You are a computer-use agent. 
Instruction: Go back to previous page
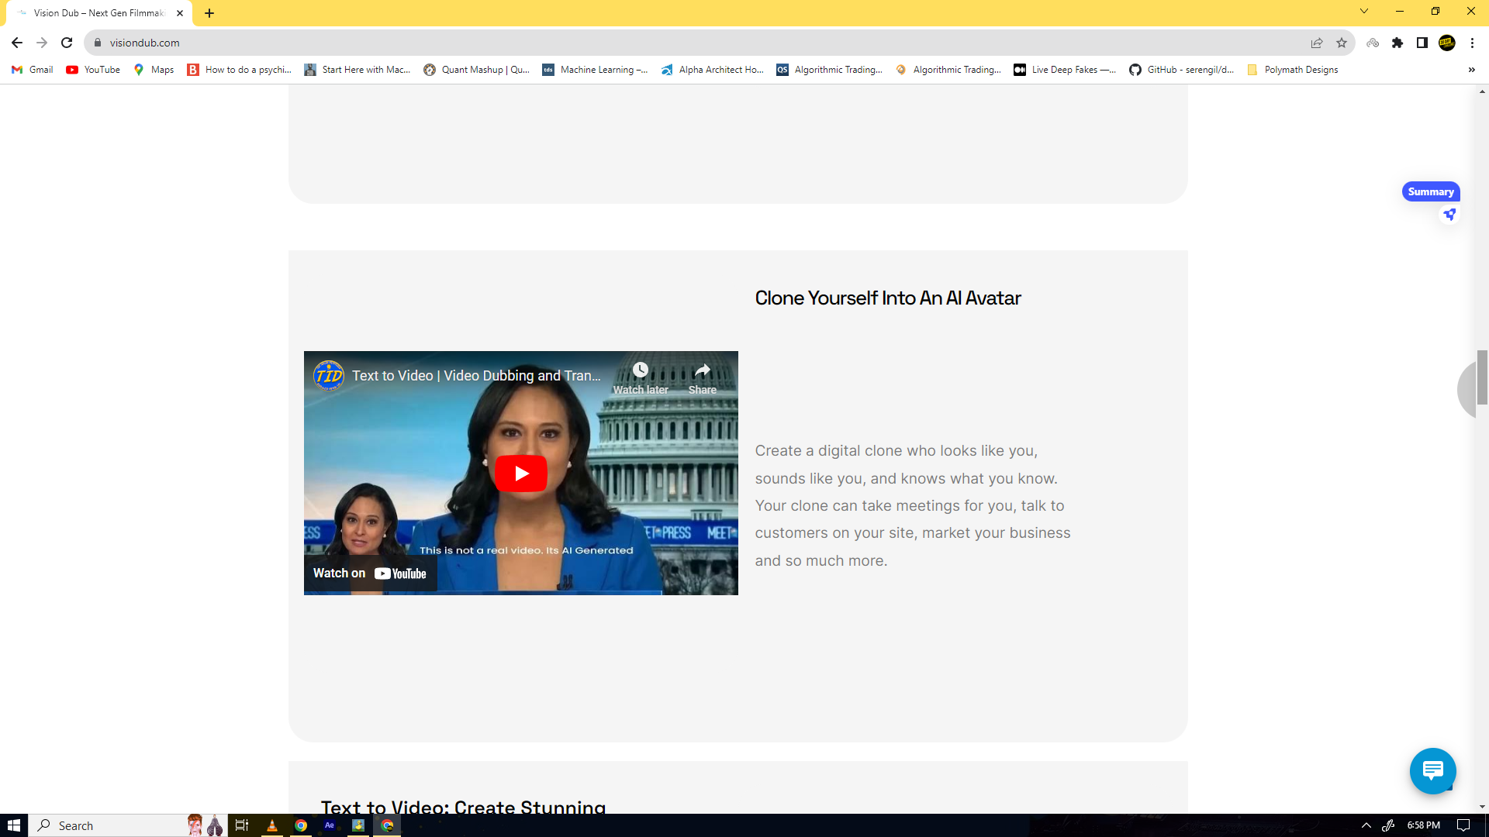coord(17,43)
